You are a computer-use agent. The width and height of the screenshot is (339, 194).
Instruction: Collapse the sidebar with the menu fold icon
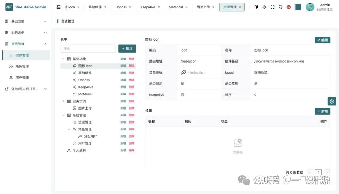tap(58, 7)
